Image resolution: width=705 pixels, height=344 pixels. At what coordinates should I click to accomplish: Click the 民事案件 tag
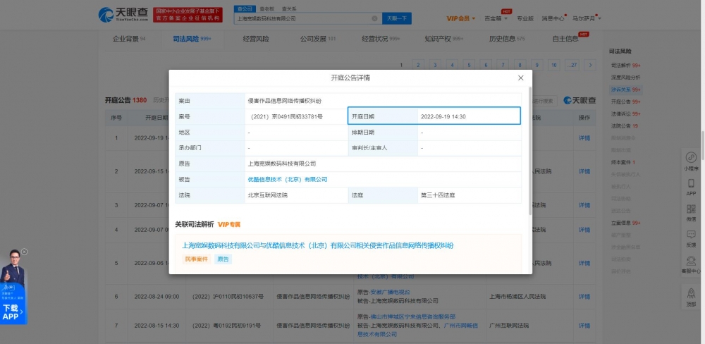197,259
